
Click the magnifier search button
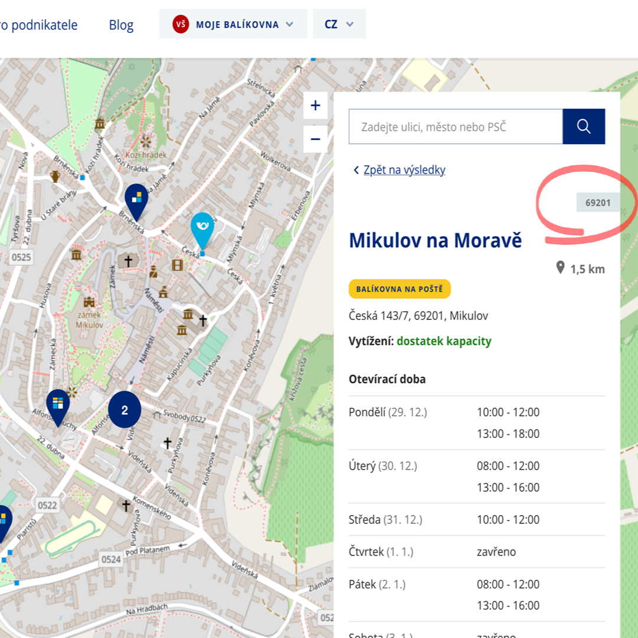[584, 126]
